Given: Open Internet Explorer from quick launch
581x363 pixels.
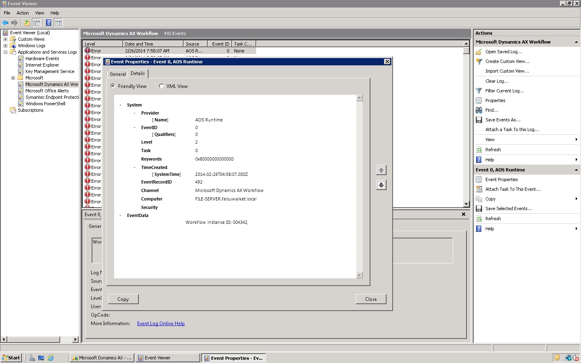Looking at the screenshot, I should pos(50,358).
